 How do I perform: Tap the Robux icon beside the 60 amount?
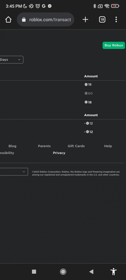pyautogui.click(x=86, y=94)
